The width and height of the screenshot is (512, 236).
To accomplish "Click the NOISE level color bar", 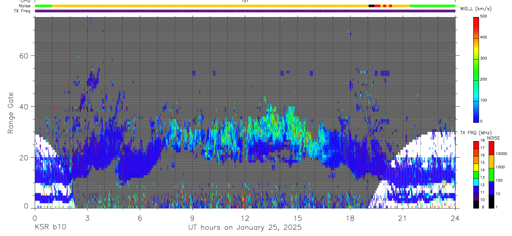I will pyautogui.click(x=492, y=175).
